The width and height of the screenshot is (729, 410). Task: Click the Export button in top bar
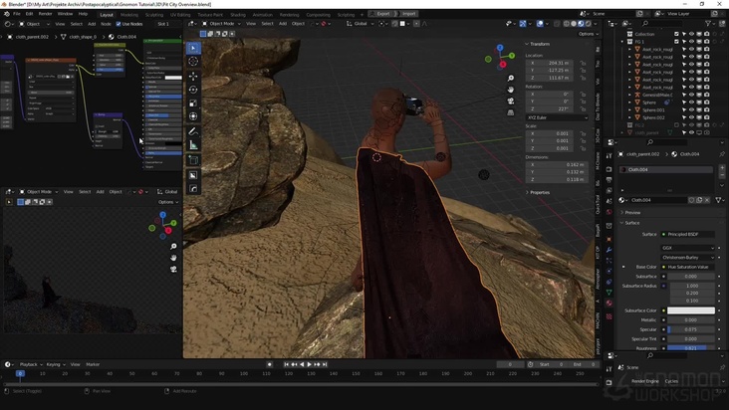click(x=383, y=14)
